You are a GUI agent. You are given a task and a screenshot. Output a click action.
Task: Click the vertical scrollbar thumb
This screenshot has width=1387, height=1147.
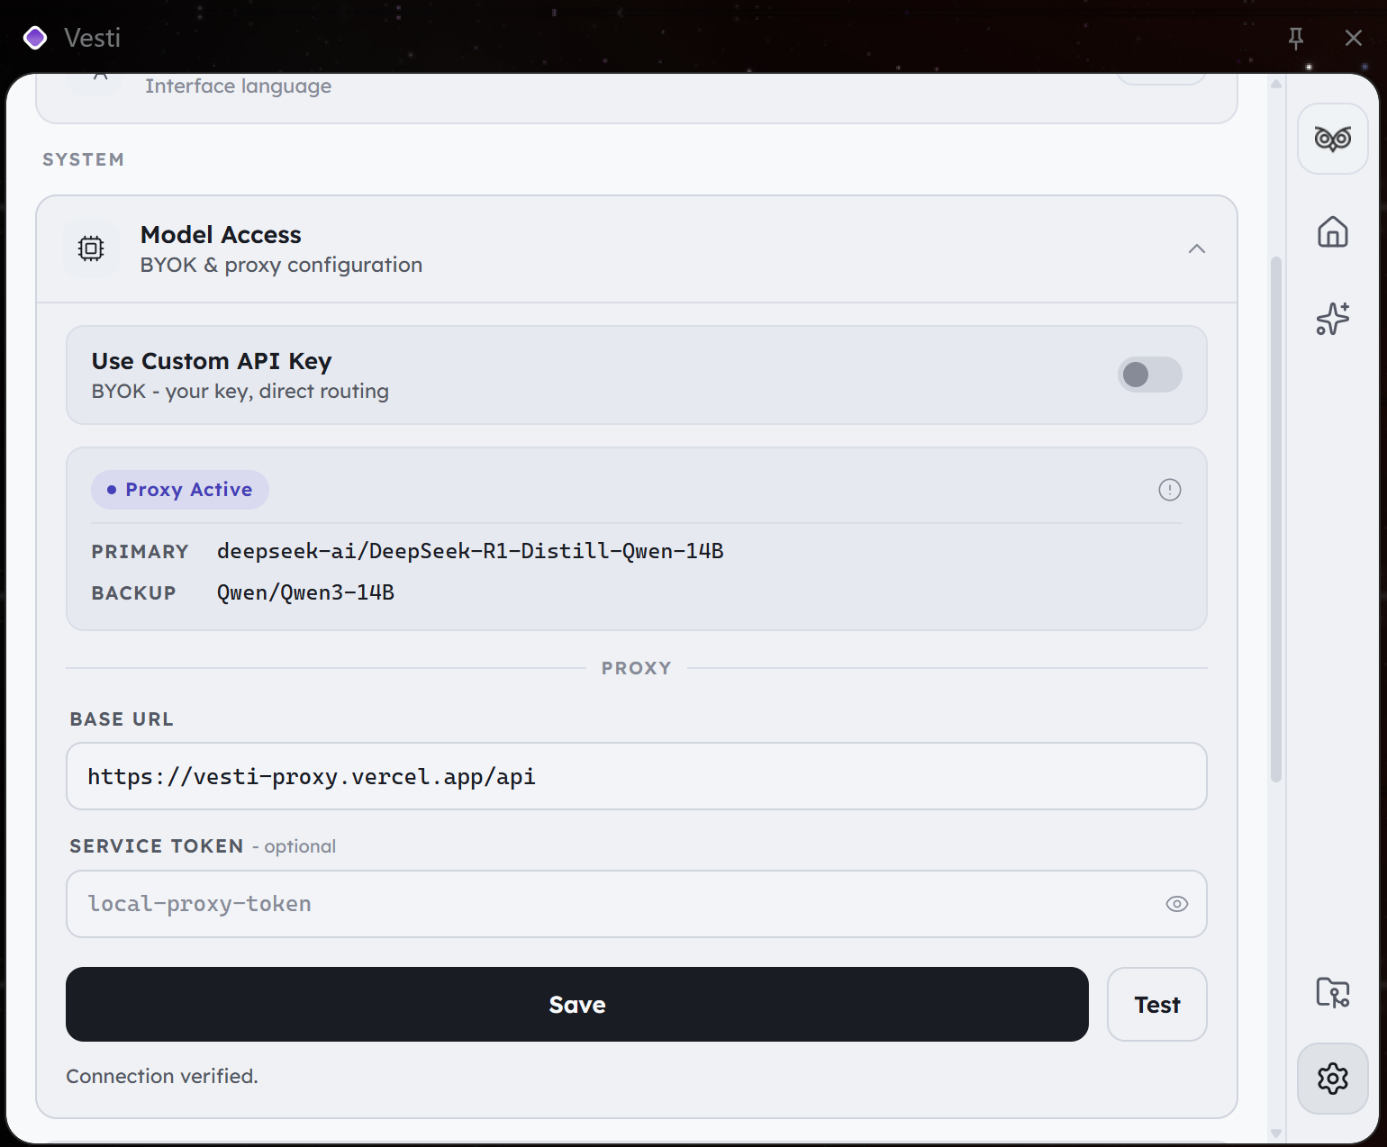(x=1276, y=520)
